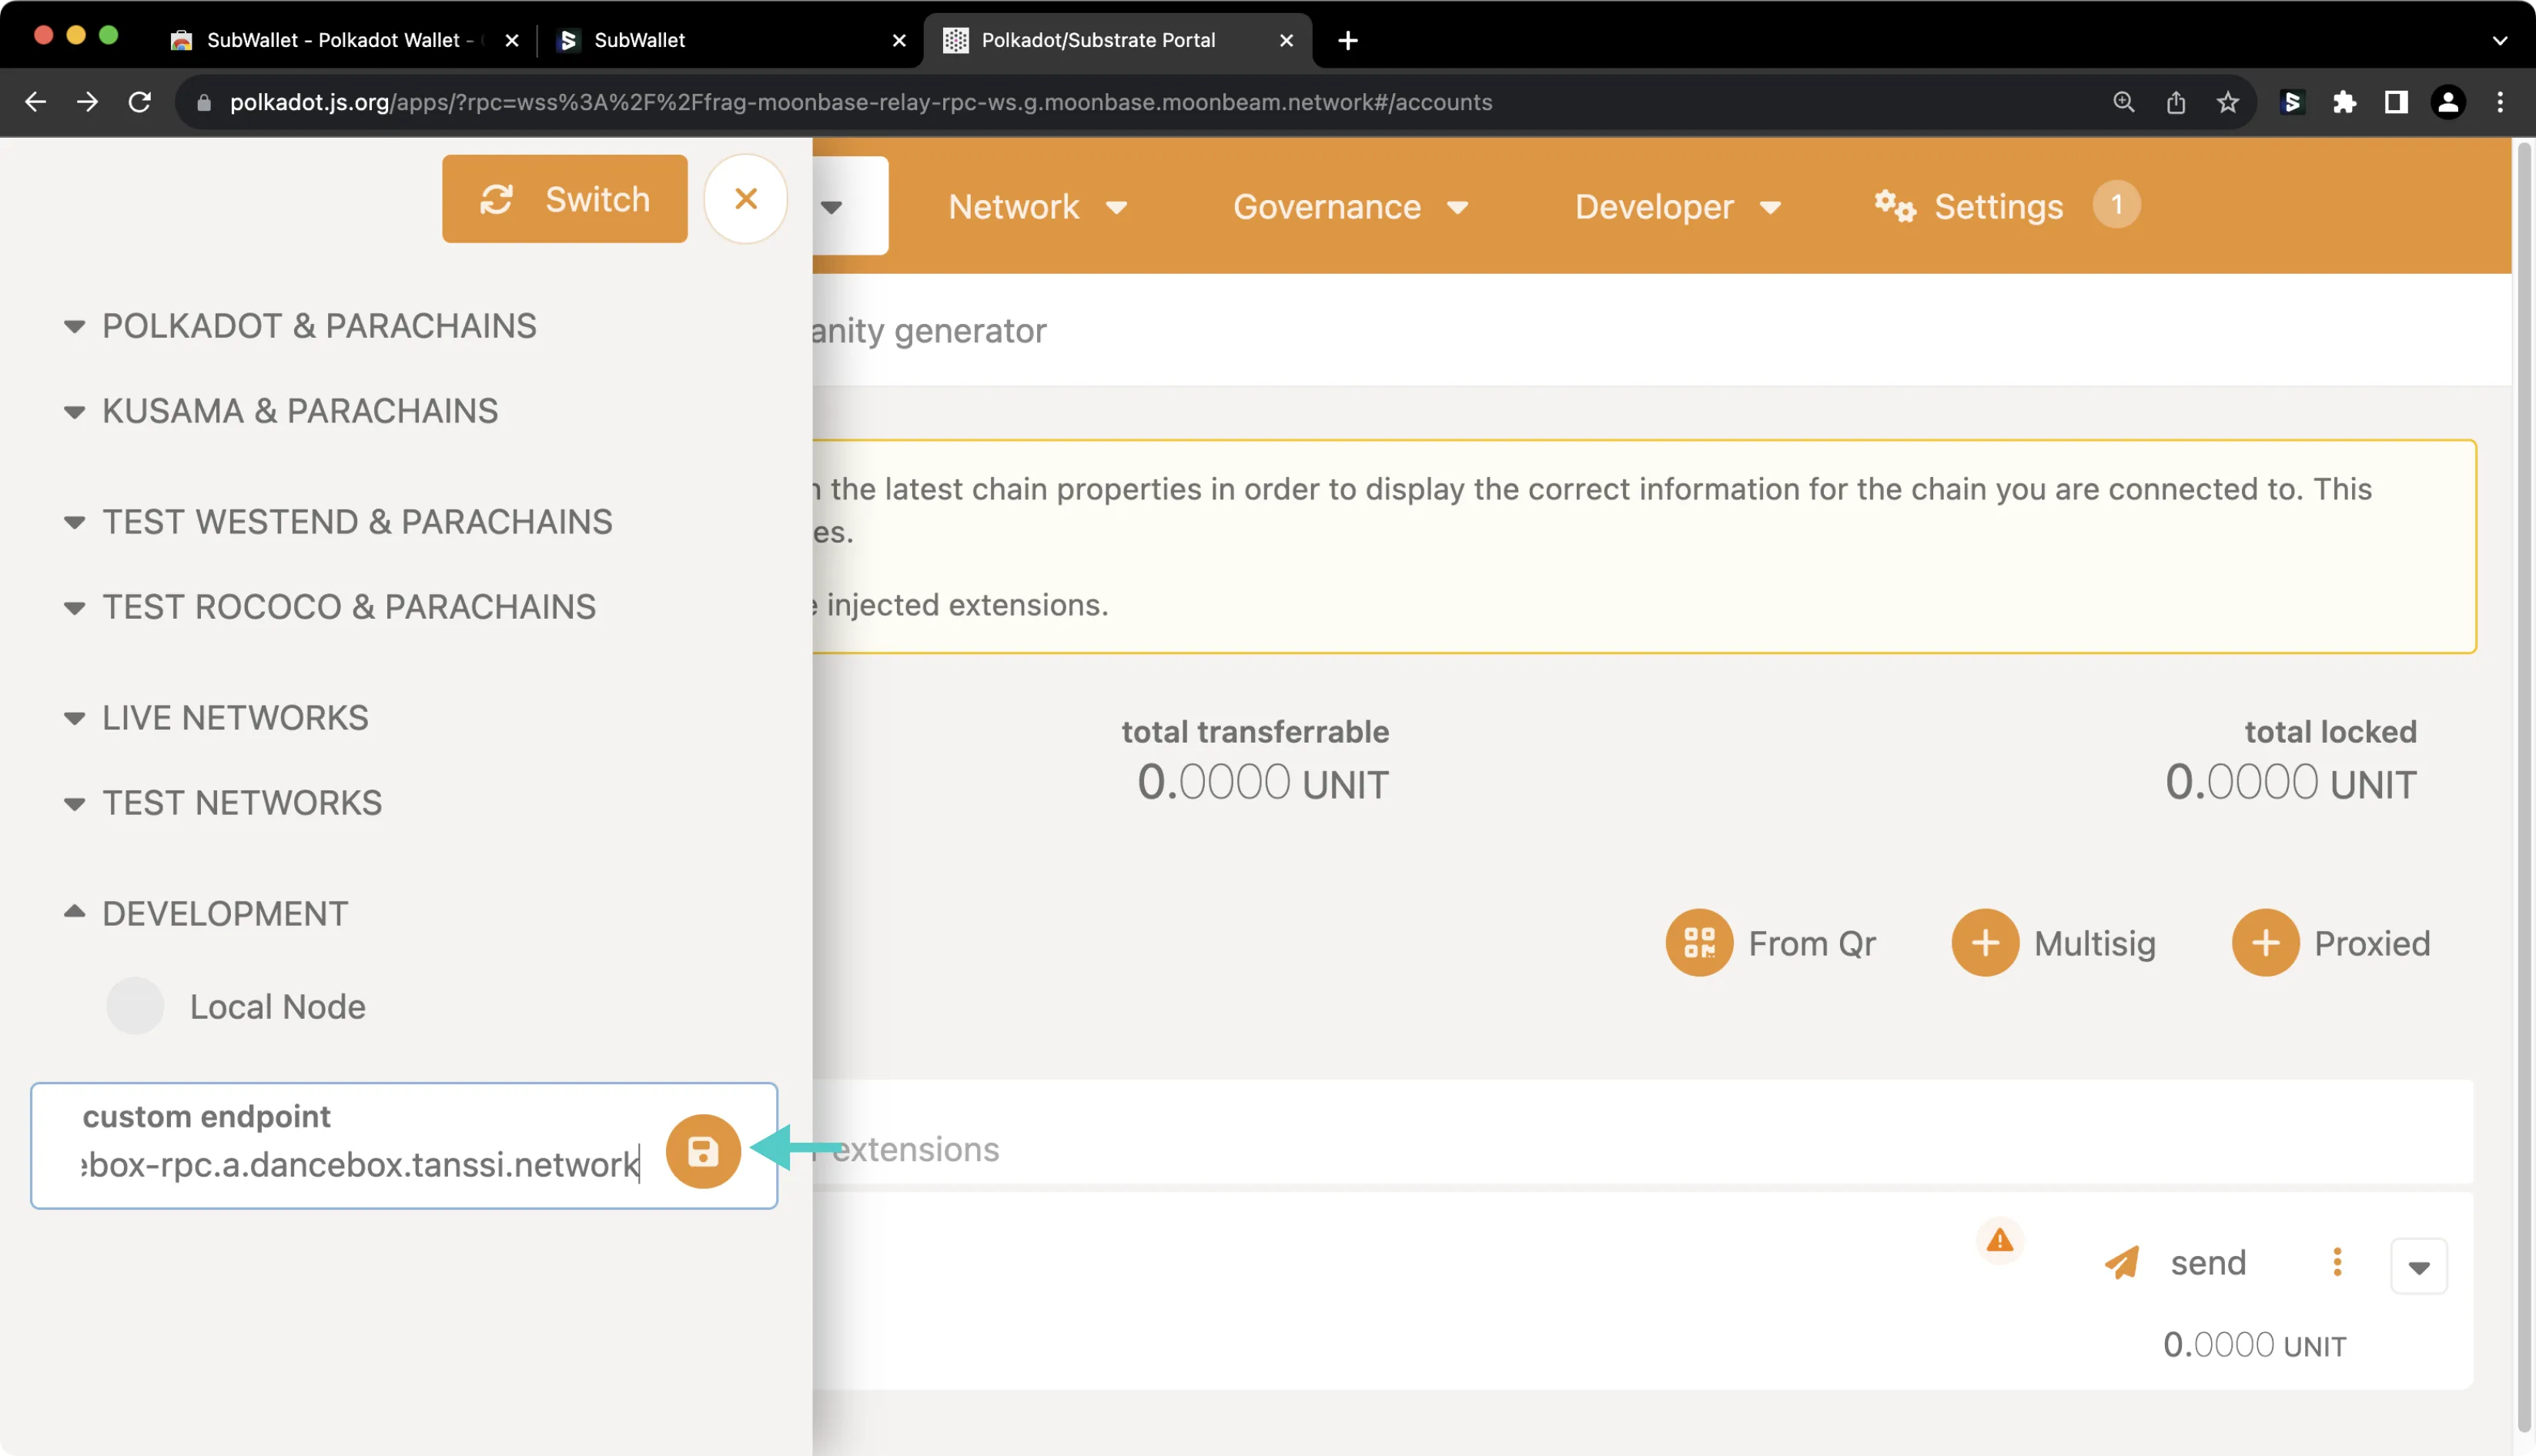
Task: Open the Network menu
Action: [1037, 207]
